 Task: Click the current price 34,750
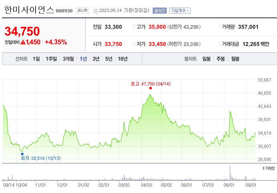coord(22,31)
